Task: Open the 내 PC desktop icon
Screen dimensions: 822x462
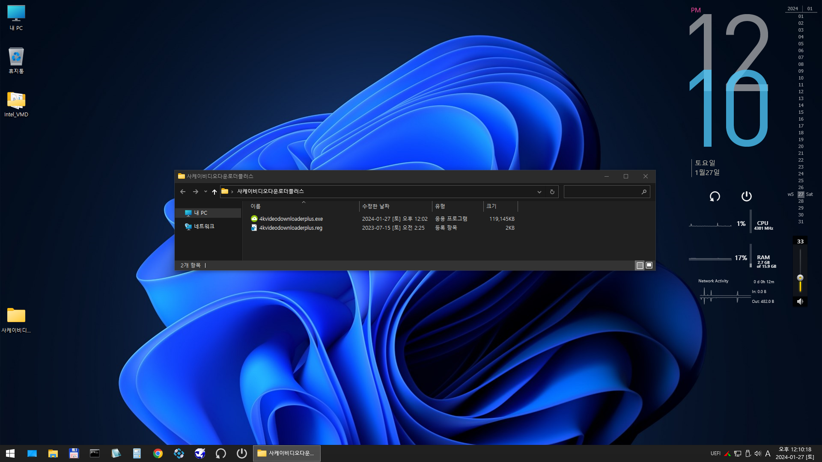Action: tap(16, 18)
